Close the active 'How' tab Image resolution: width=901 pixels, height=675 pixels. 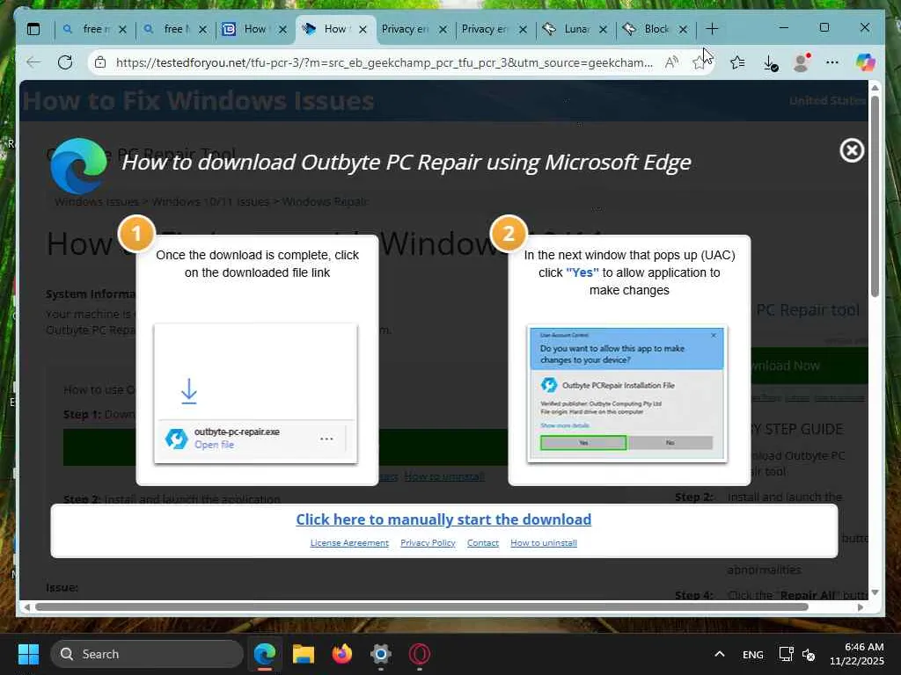tap(363, 29)
